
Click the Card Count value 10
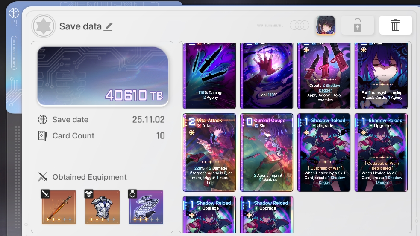click(161, 135)
